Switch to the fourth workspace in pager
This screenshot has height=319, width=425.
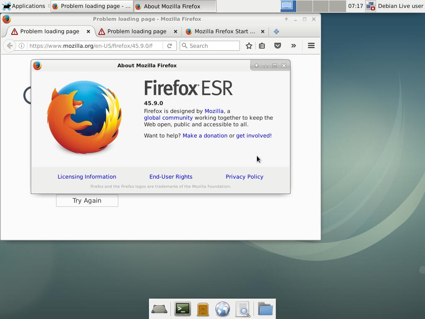pyautogui.click(x=337, y=6)
